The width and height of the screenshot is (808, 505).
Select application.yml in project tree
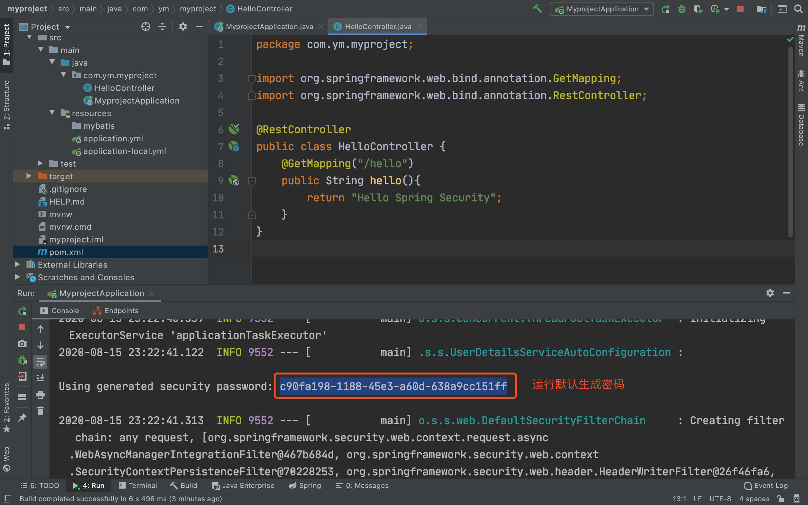click(x=113, y=139)
